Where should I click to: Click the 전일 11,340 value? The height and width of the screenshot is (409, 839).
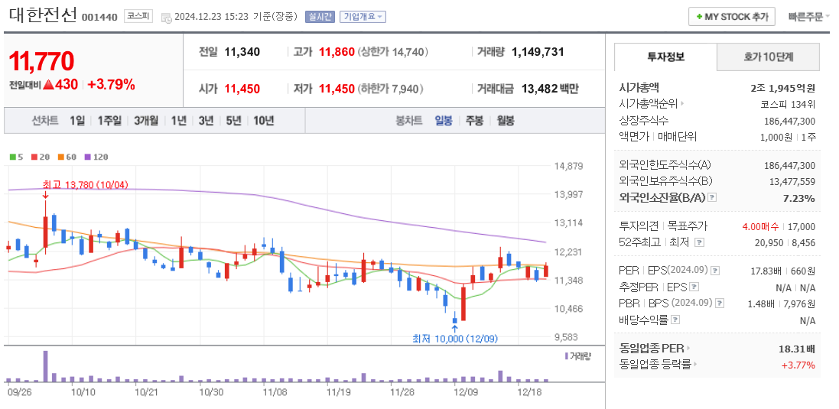click(242, 53)
